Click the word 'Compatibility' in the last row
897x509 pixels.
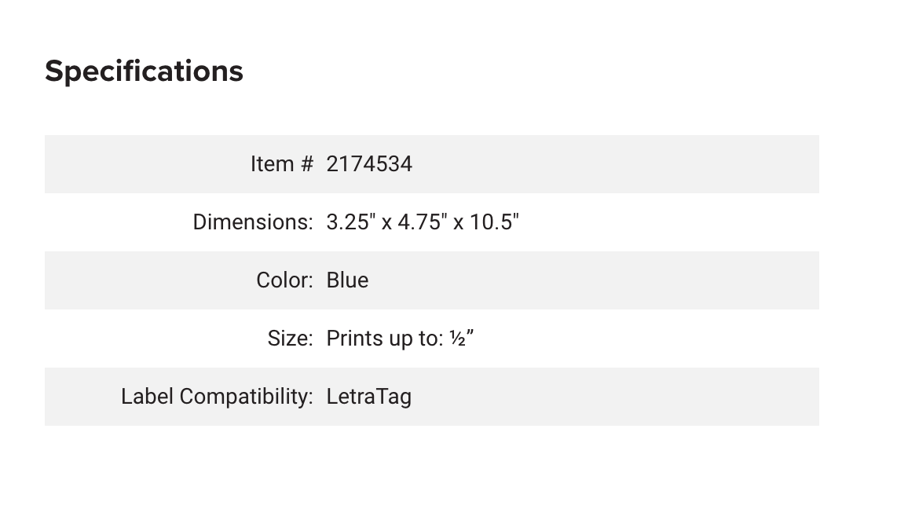[246, 397]
